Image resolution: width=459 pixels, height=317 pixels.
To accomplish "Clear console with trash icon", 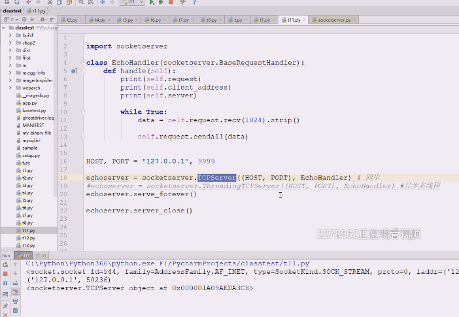I will click(16, 310).
